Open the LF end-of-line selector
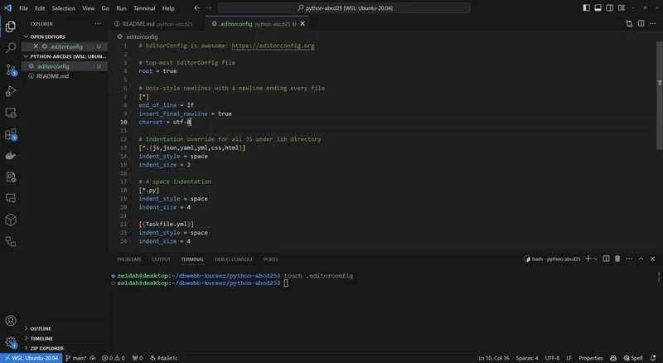Viewport: 663px width, 363px height. [x=569, y=358]
